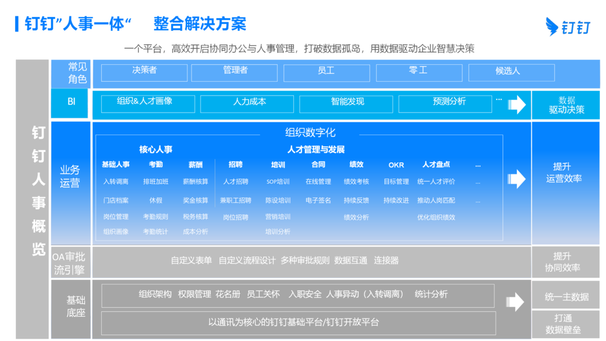Click the 合同 column header
This screenshot has width=606, height=341.
318,165
